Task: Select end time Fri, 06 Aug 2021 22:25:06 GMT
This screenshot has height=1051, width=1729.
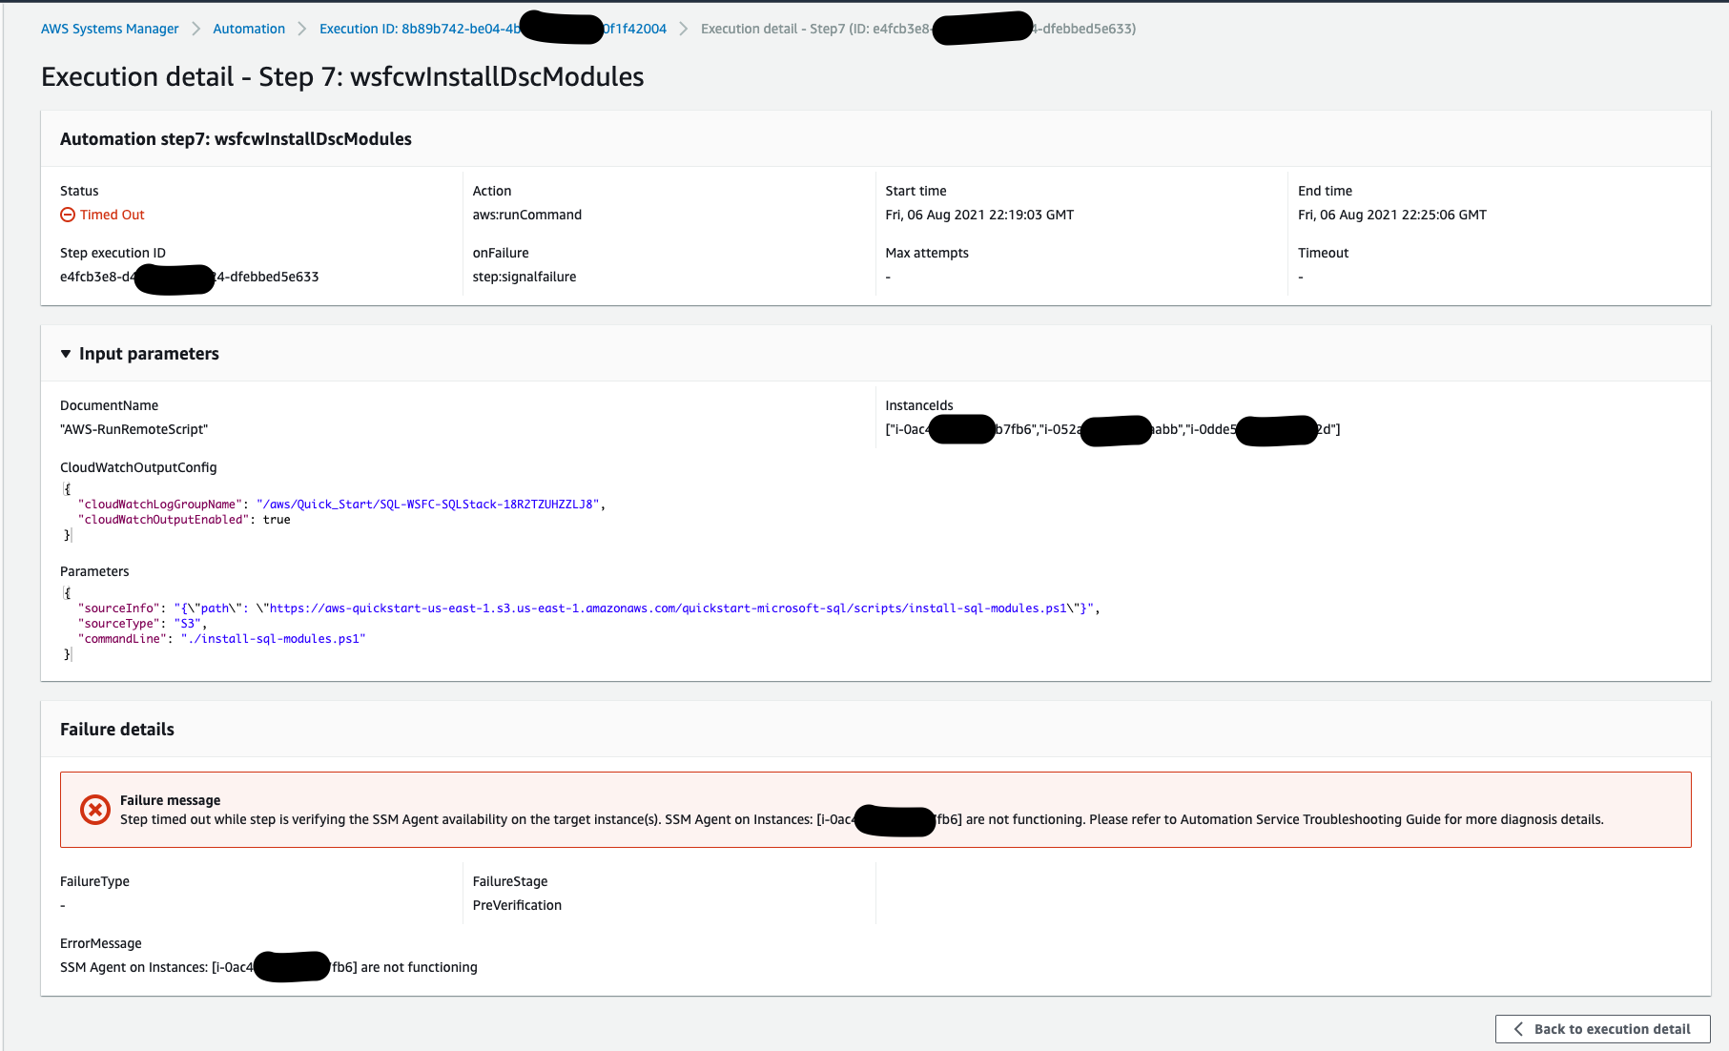Action: pos(1392,215)
